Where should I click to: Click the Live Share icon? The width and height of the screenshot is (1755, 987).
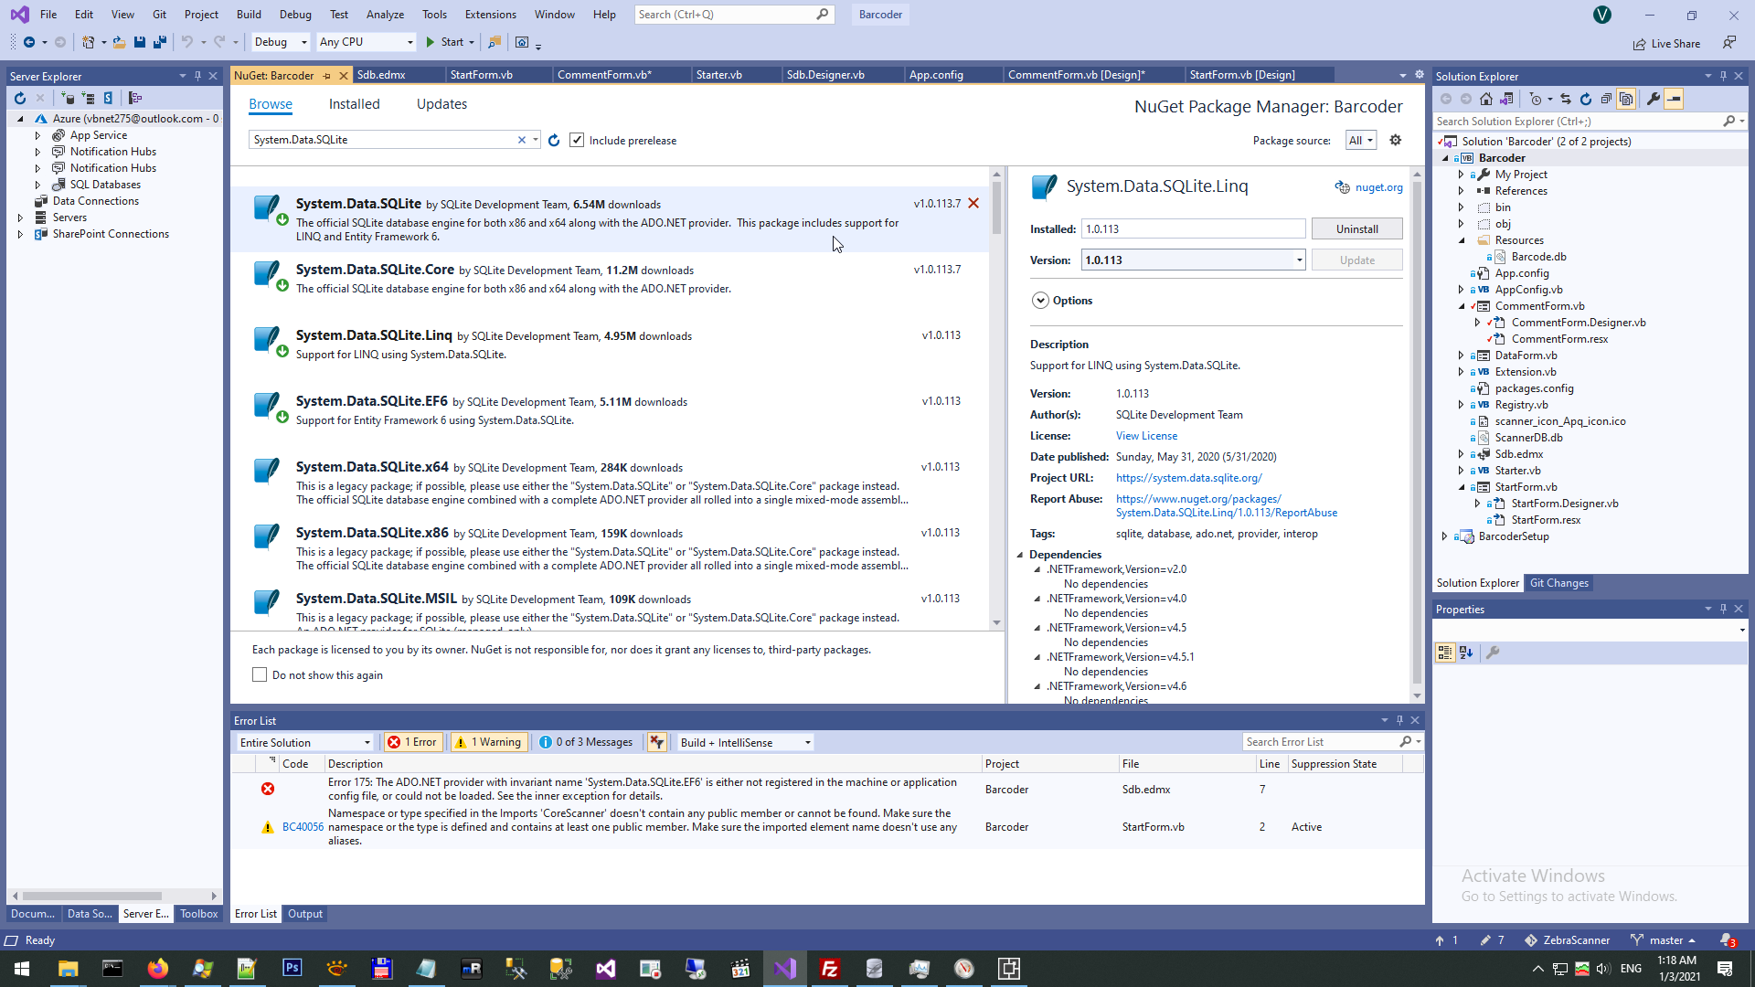(x=1640, y=44)
